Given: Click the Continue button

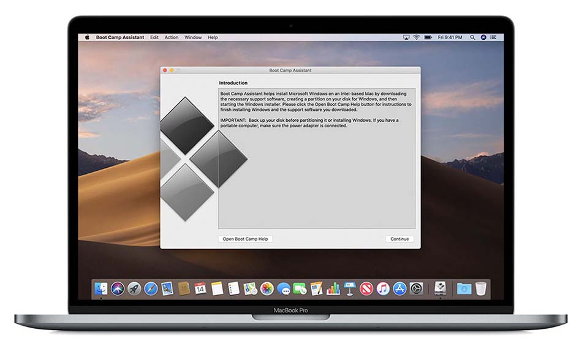Looking at the screenshot, I should pyautogui.click(x=399, y=239).
